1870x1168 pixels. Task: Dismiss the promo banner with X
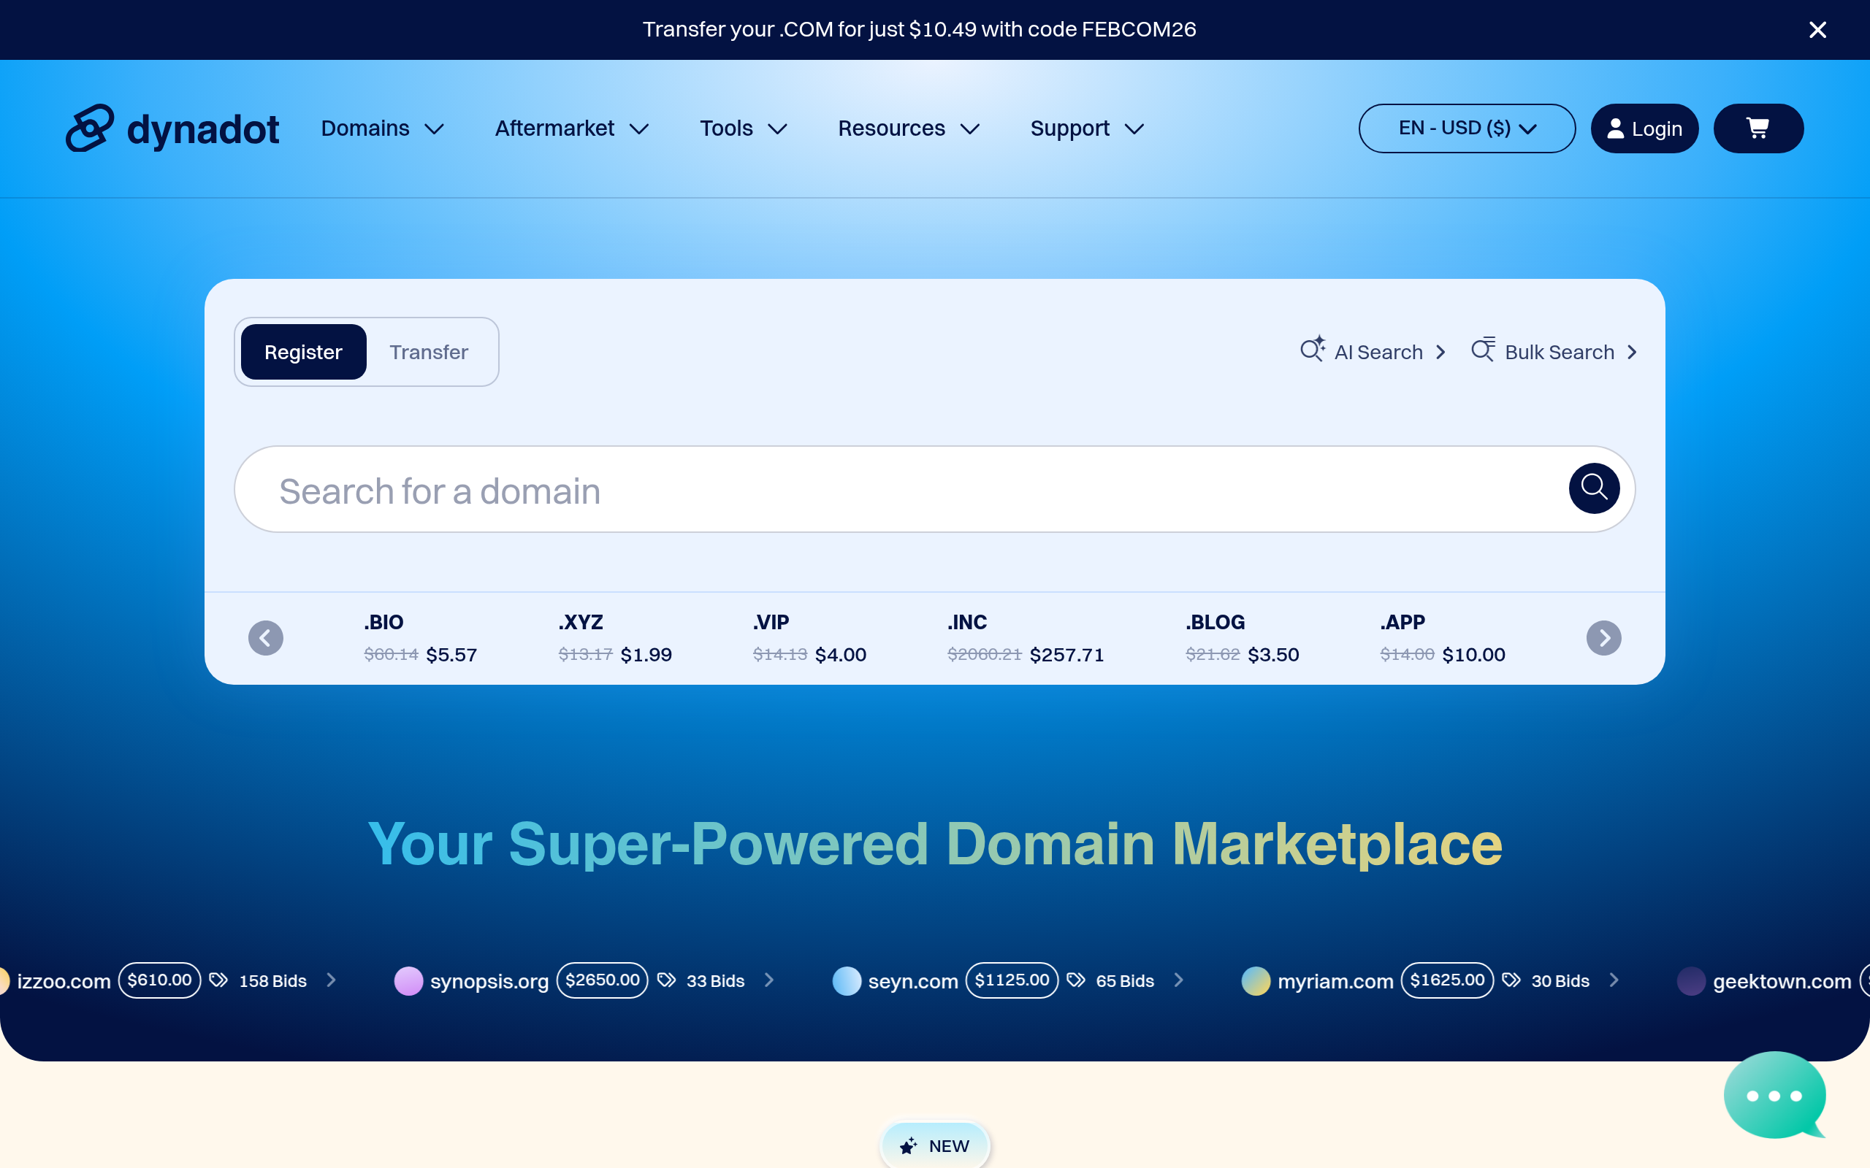pos(1817,29)
